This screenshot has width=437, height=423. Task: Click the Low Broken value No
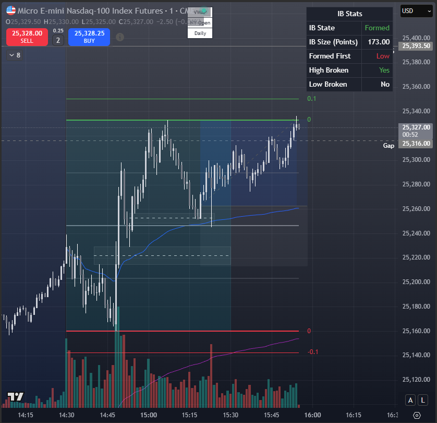[x=385, y=84]
